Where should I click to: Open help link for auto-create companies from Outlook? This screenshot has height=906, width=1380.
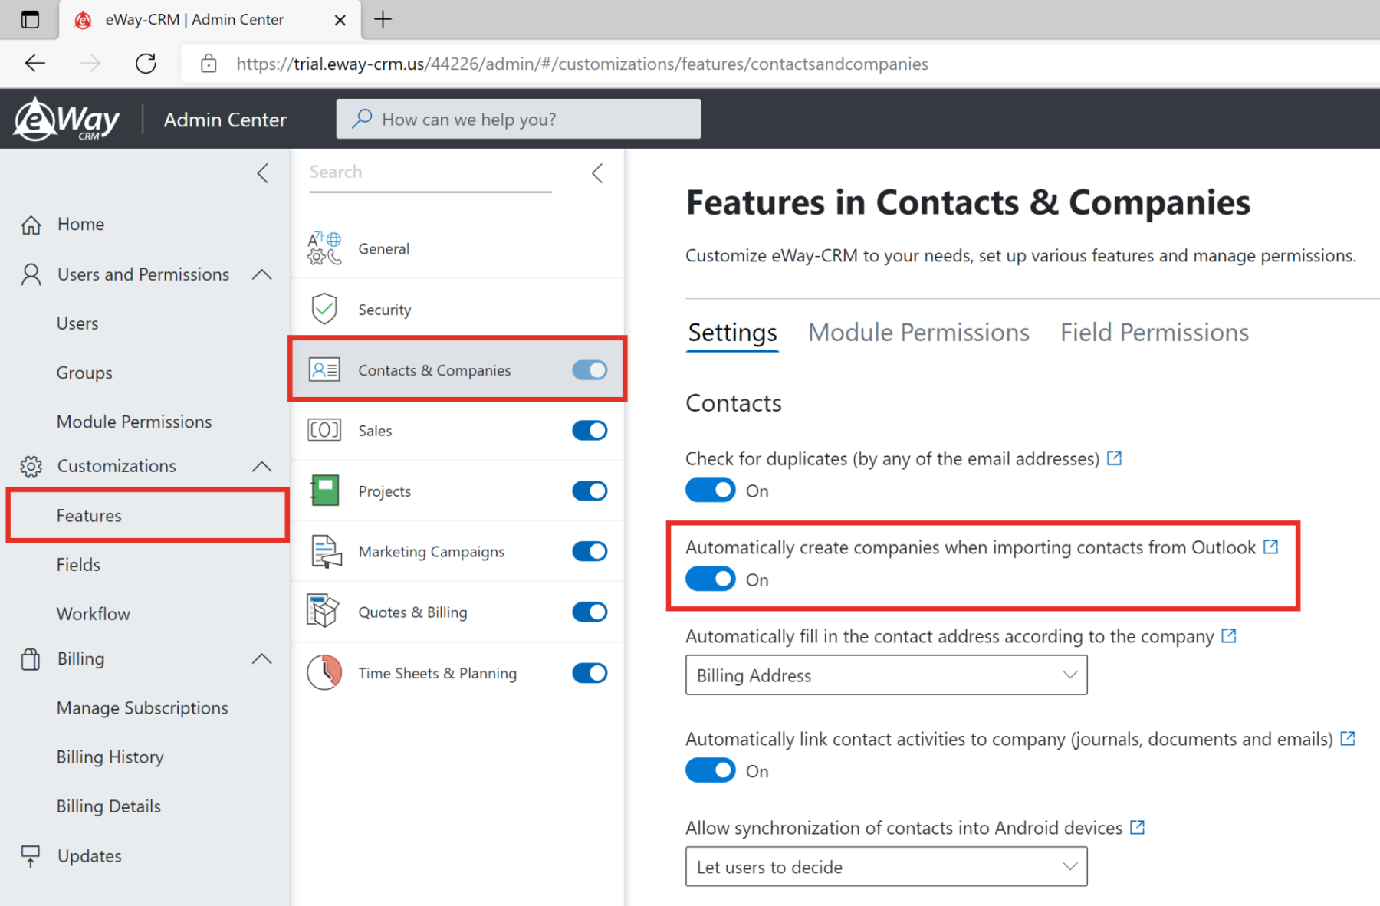coord(1271,547)
